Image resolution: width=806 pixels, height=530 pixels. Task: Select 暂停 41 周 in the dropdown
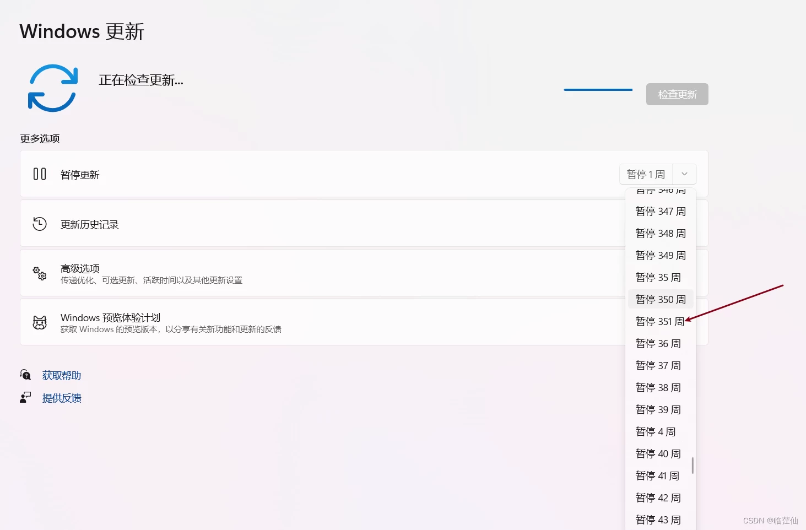661,476
